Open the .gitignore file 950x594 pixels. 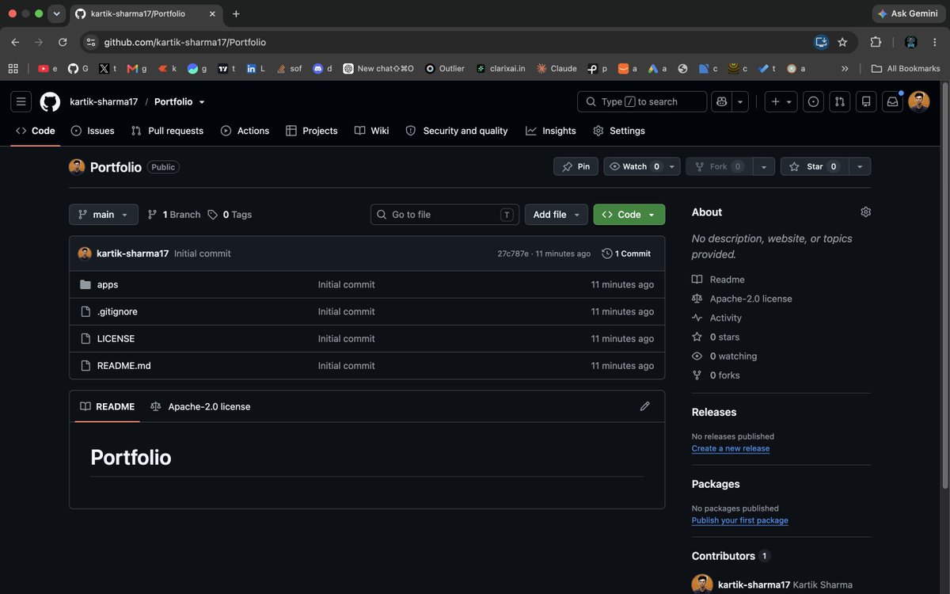tap(117, 311)
